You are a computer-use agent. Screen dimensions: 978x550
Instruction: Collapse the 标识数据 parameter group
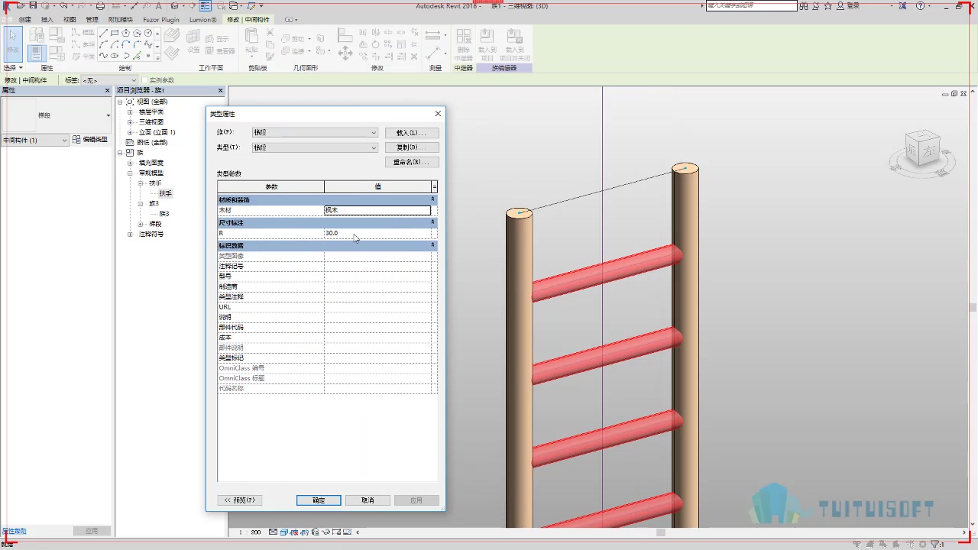(432, 245)
